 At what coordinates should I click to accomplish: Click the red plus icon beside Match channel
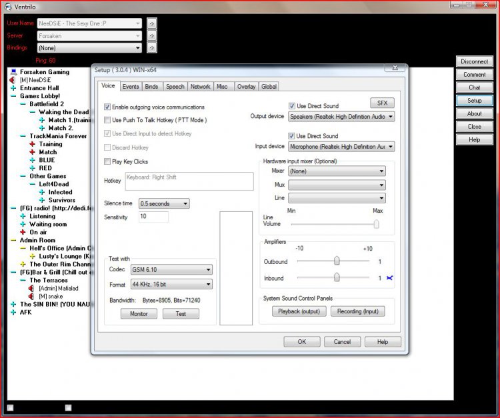coord(32,152)
